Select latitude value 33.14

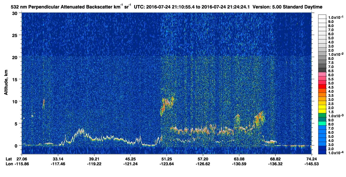[58, 159]
